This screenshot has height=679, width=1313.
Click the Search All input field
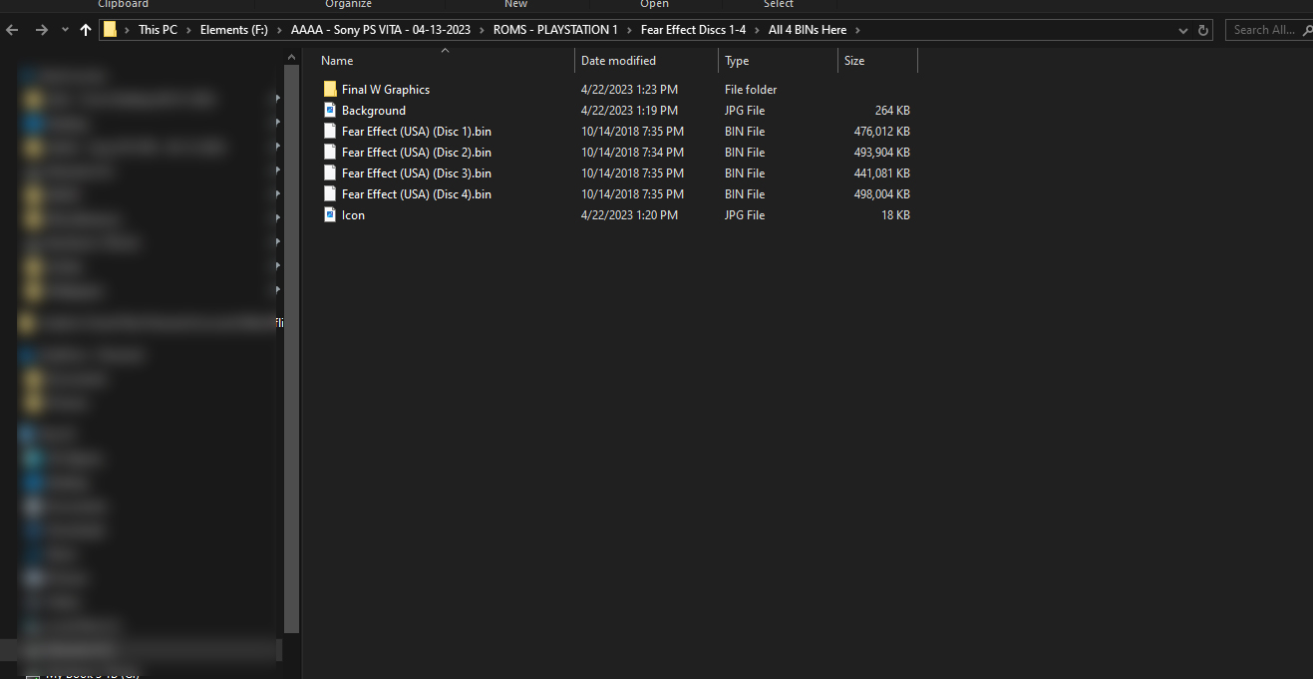[1268, 30]
